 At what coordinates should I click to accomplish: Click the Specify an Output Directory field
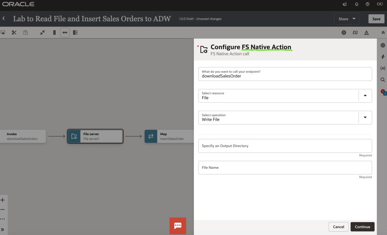285,146
